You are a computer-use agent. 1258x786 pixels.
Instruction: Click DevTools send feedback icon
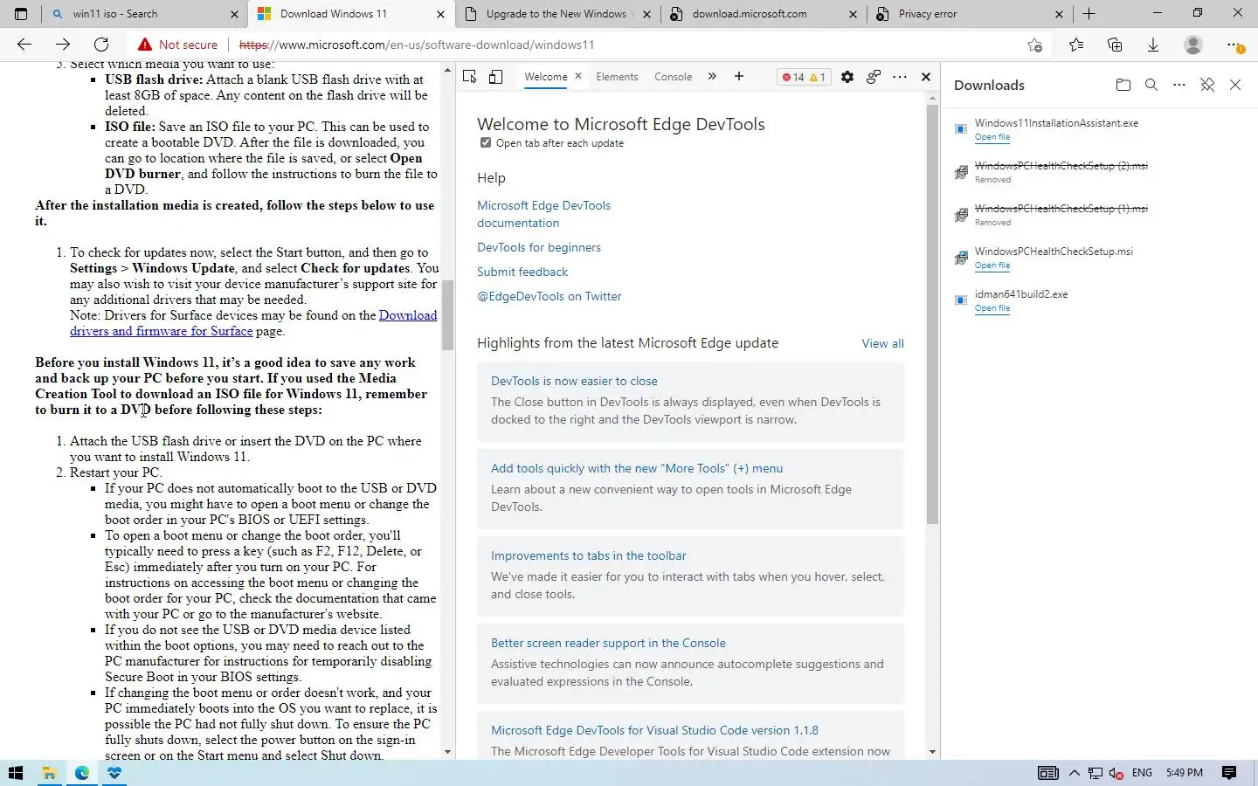pyautogui.click(x=873, y=77)
